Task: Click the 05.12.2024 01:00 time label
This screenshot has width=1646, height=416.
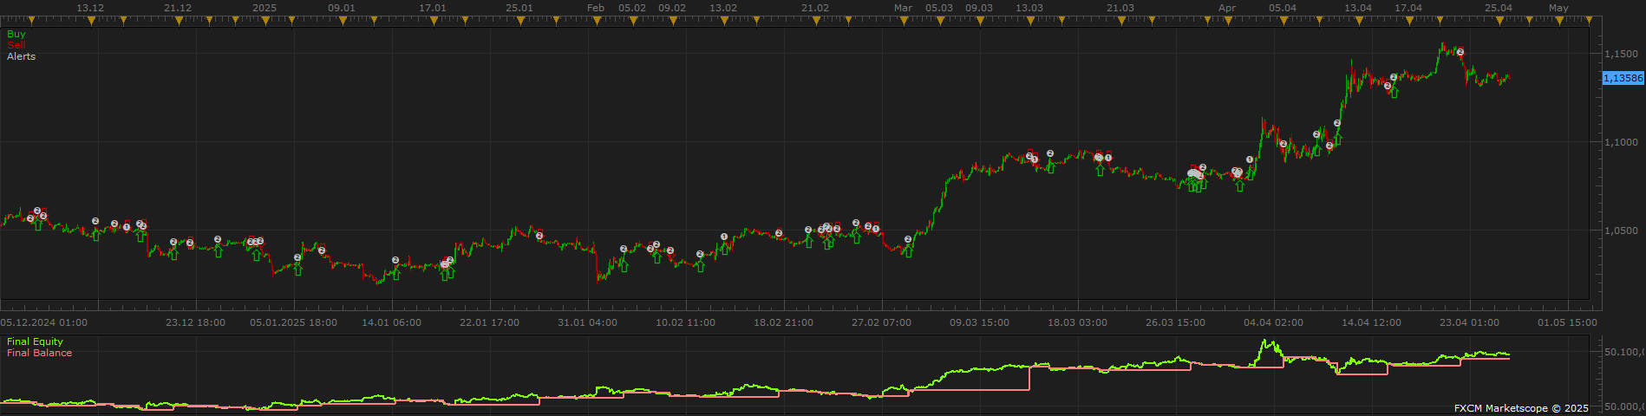Action: 44,322
